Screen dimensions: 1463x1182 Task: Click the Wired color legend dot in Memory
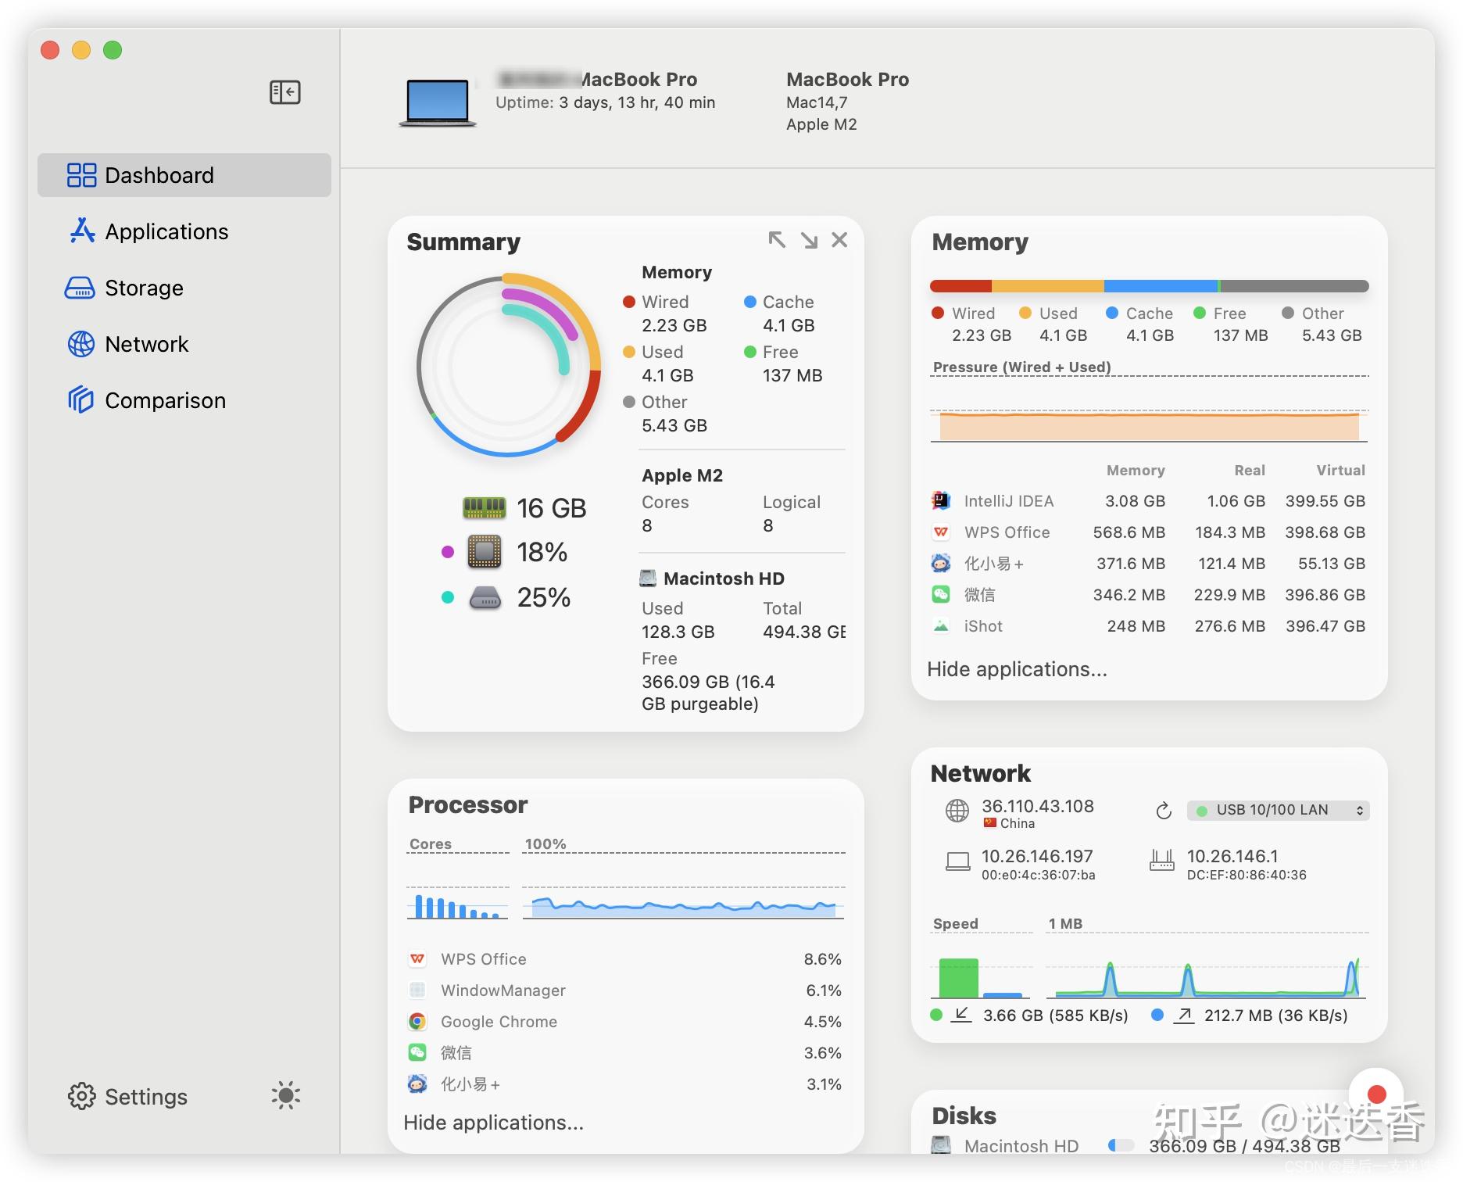937,313
